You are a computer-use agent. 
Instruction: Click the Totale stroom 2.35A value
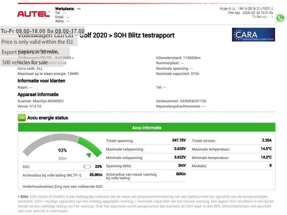point(267,140)
